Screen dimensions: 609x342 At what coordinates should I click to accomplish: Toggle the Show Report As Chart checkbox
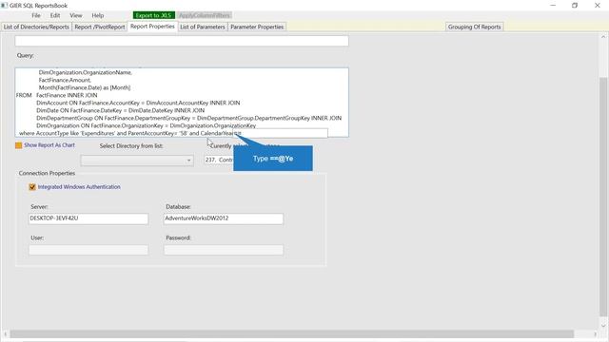(19, 145)
